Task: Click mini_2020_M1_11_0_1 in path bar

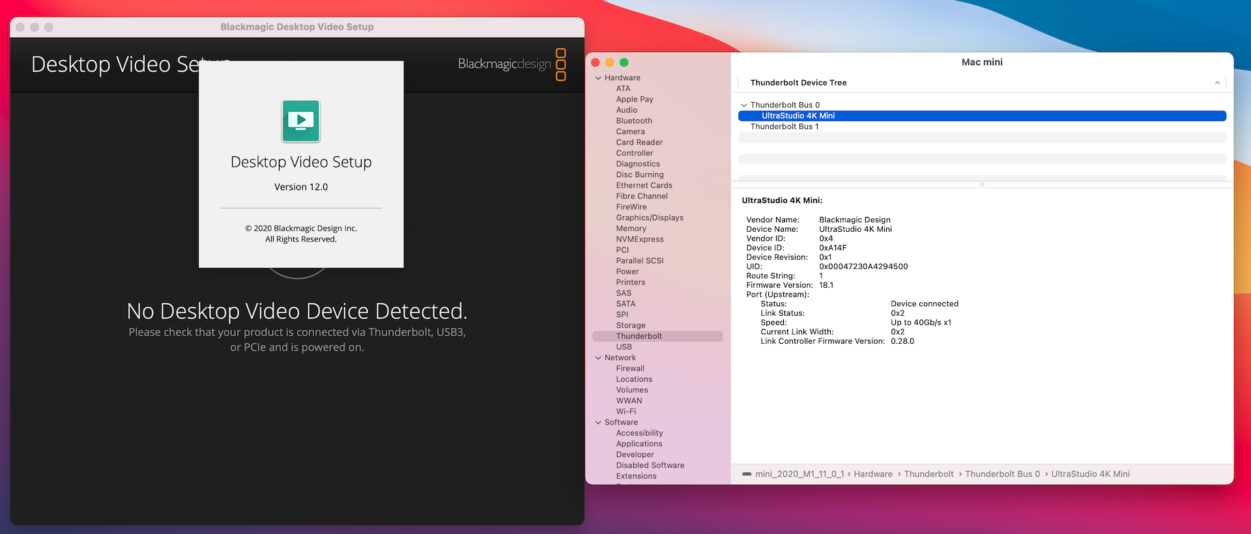Action: (x=799, y=474)
